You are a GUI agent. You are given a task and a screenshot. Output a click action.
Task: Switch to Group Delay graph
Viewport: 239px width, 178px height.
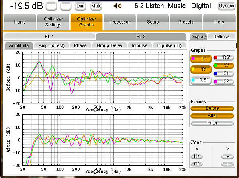109,45
